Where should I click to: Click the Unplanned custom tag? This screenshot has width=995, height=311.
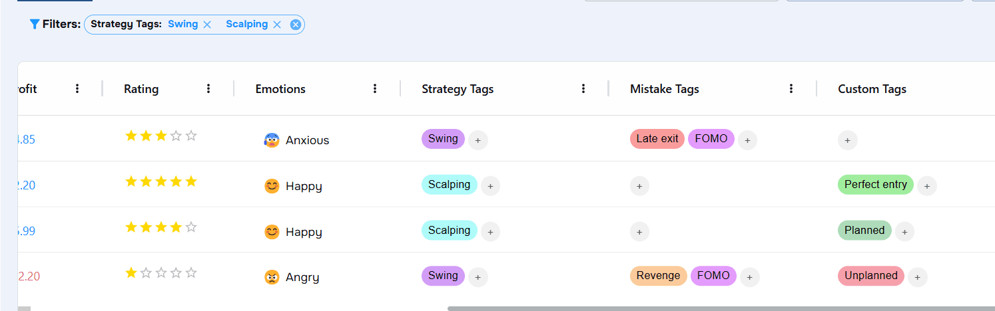871,276
